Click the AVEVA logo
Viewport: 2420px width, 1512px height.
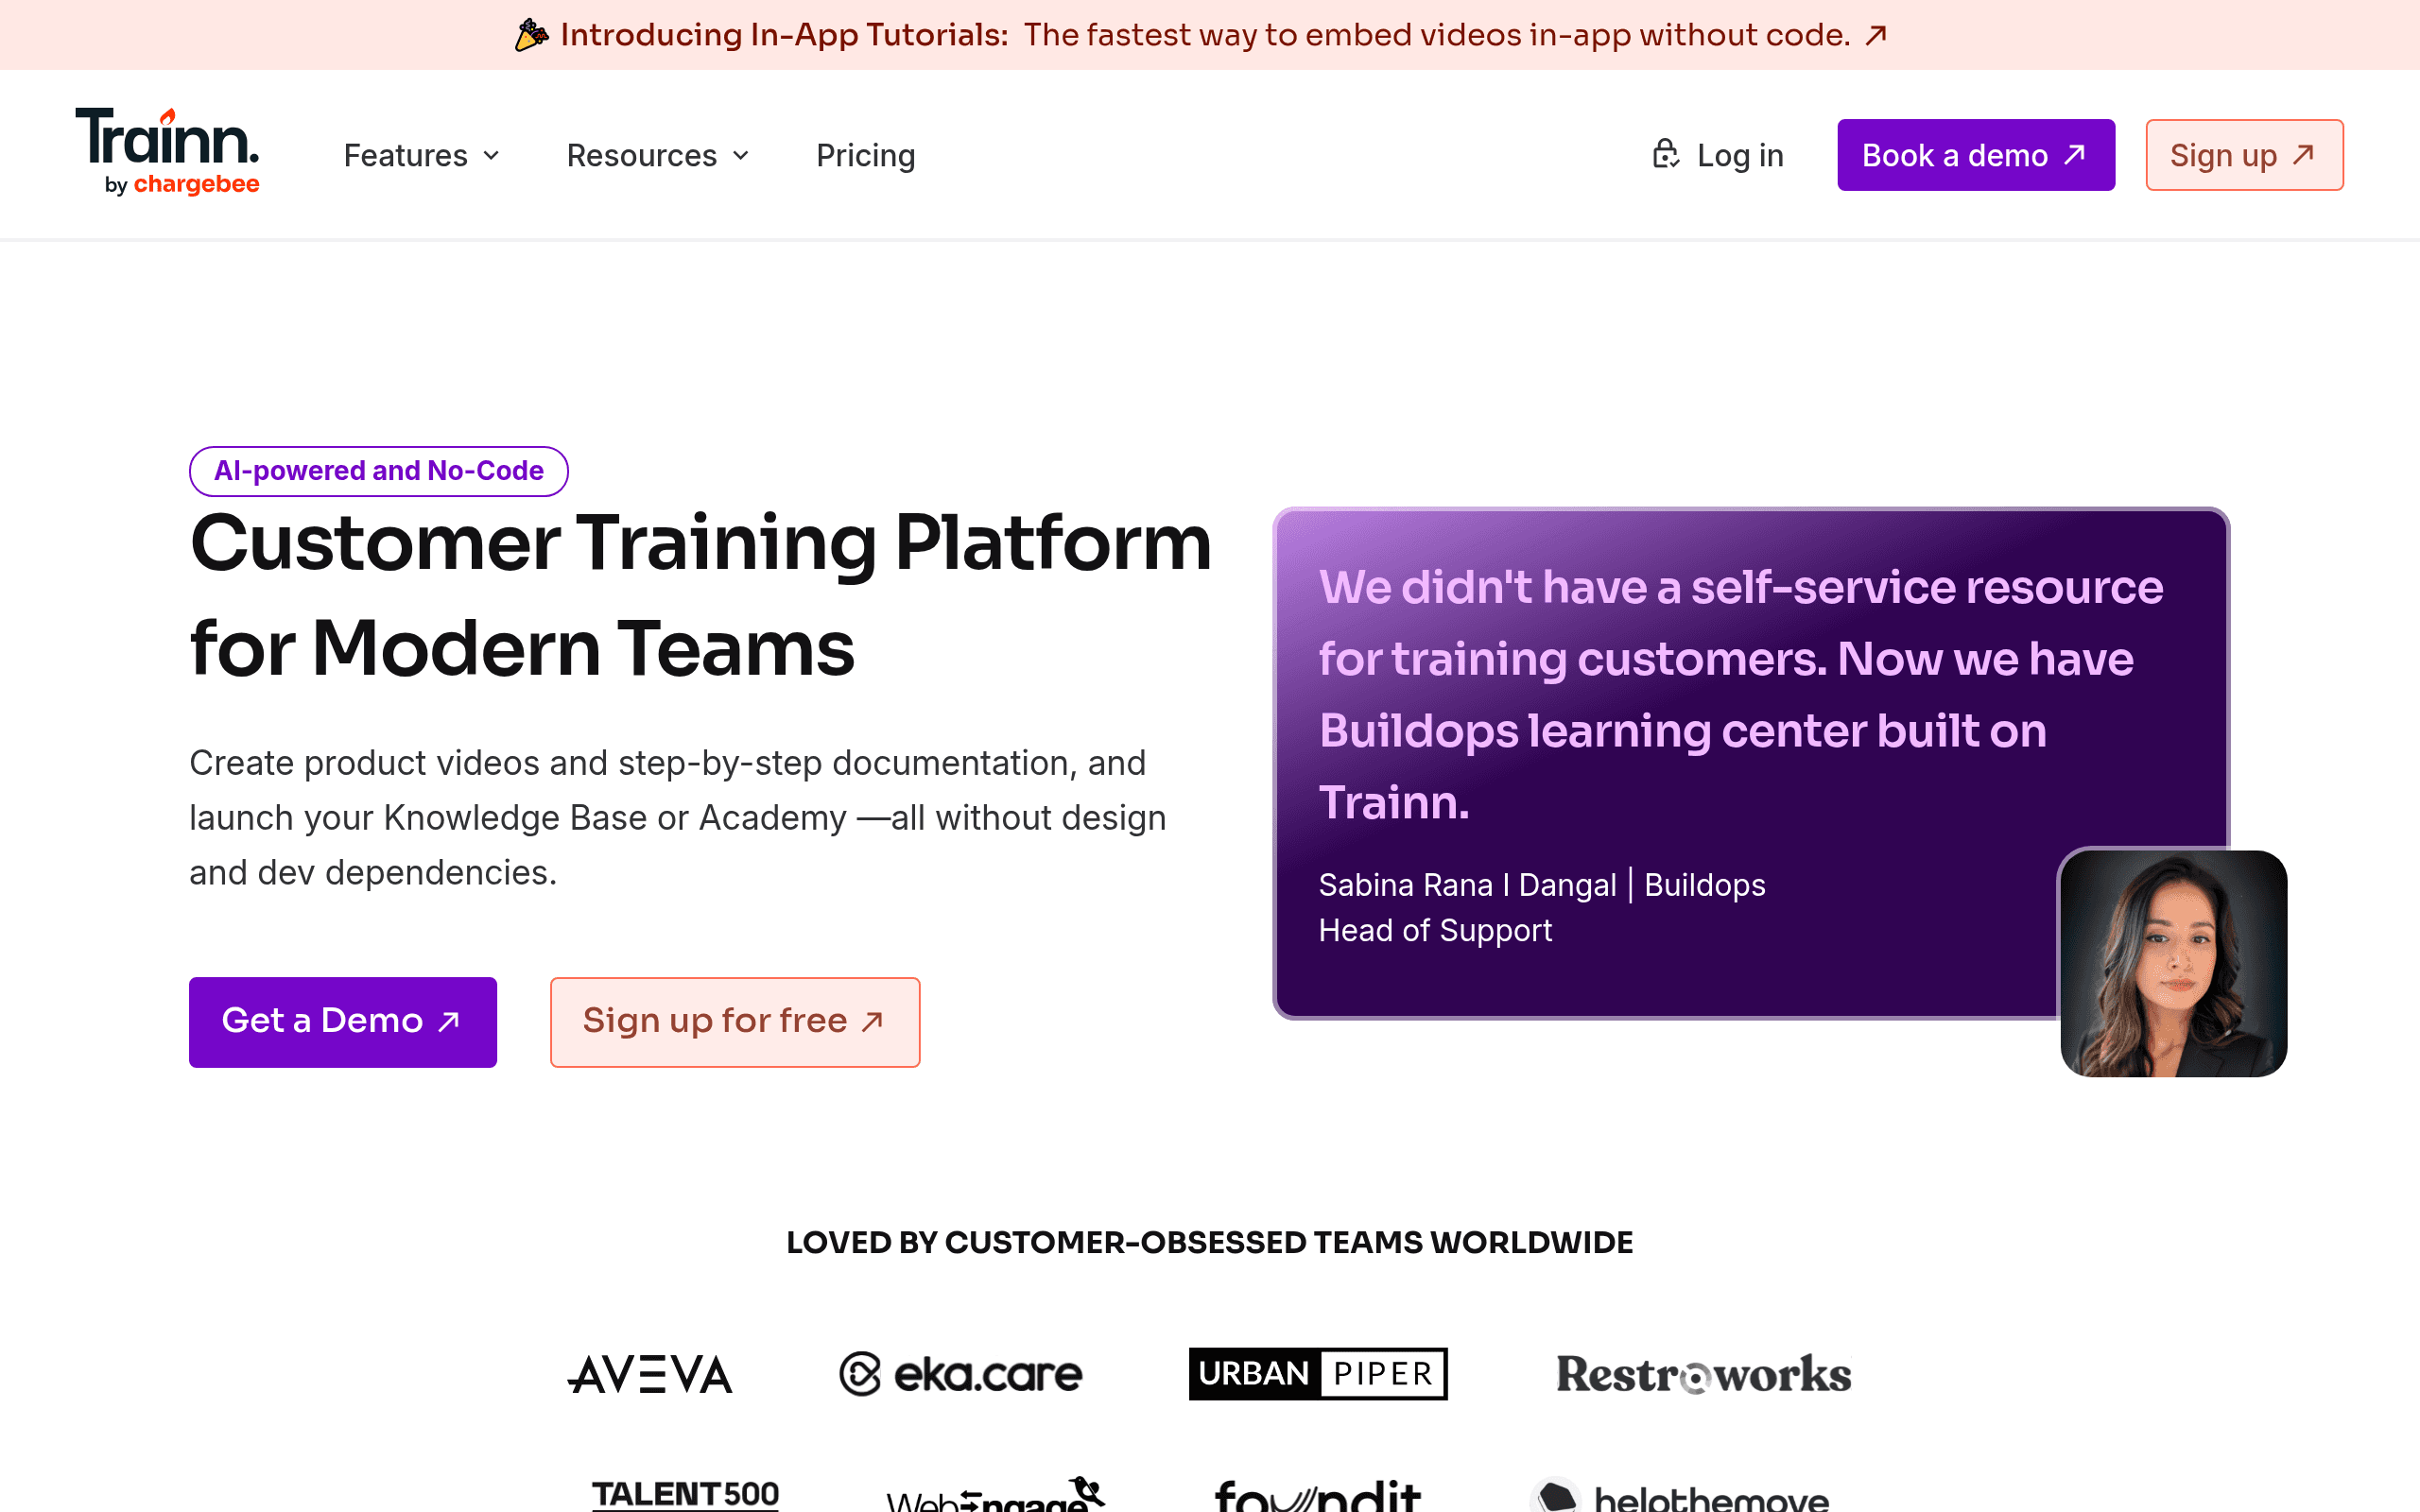pyautogui.click(x=650, y=1374)
